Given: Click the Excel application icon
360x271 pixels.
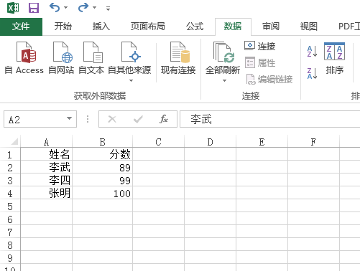Looking at the screenshot, I should point(13,8).
